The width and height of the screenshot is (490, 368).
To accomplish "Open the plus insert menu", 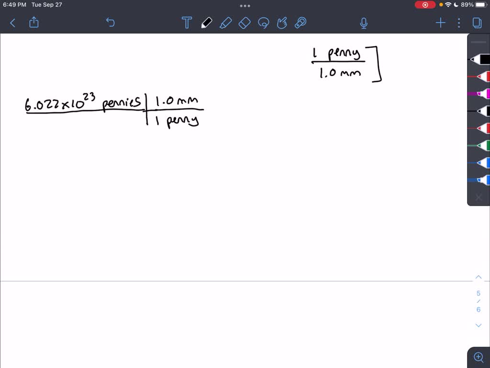I will (440, 23).
